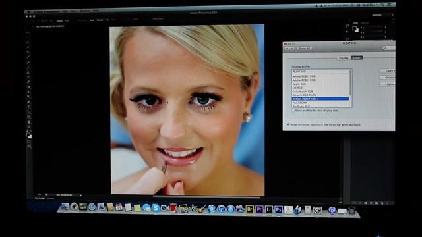Select the PAL/SECAM profile

coord(320,103)
